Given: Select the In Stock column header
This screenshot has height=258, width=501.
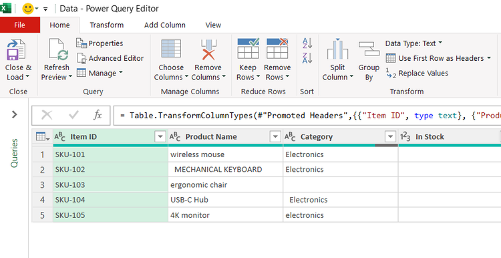Looking at the screenshot, I should [450, 137].
